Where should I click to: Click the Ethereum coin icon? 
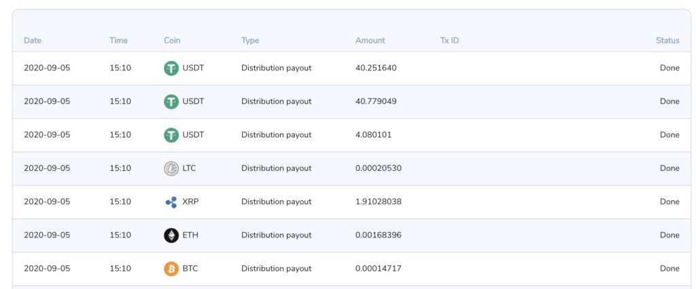[171, 235]
